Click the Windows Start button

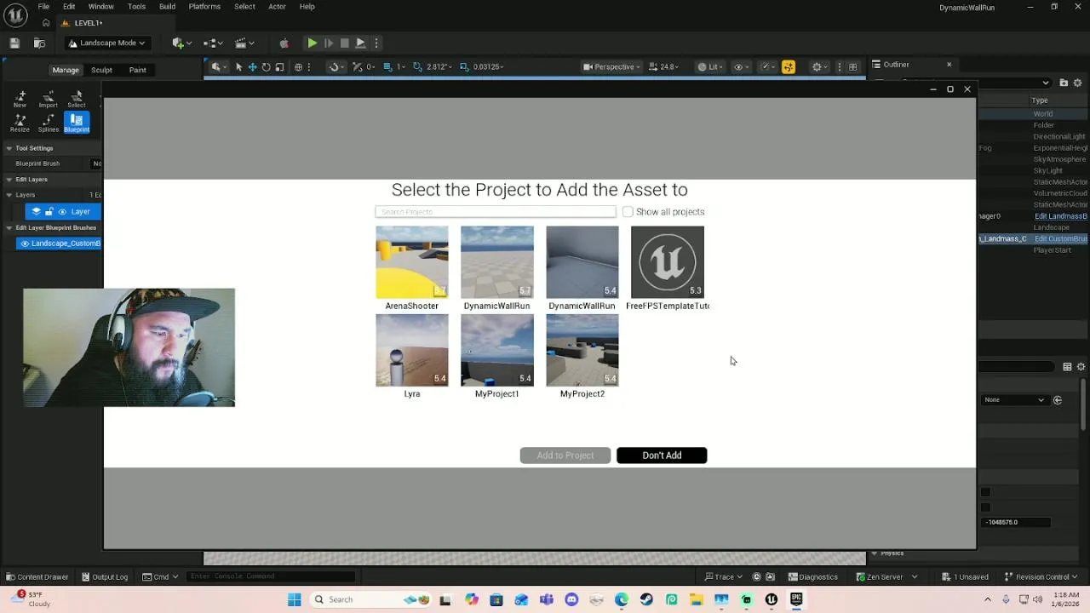[295, 599]
